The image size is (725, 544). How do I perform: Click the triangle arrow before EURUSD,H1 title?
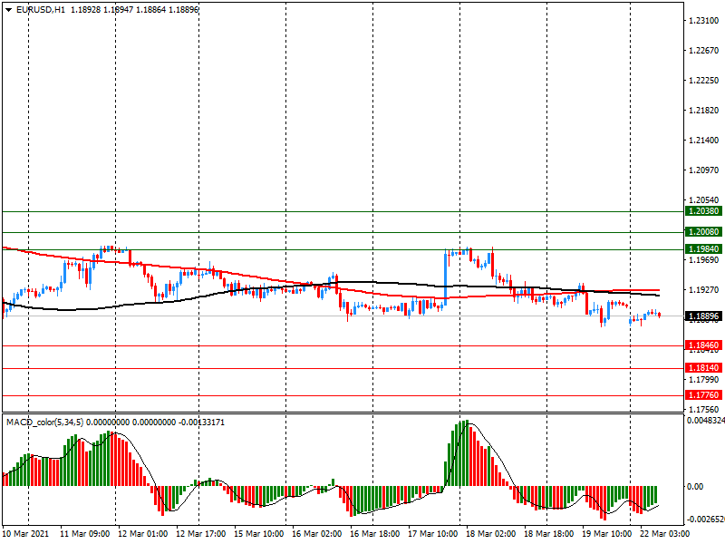[x=8, y=9]
